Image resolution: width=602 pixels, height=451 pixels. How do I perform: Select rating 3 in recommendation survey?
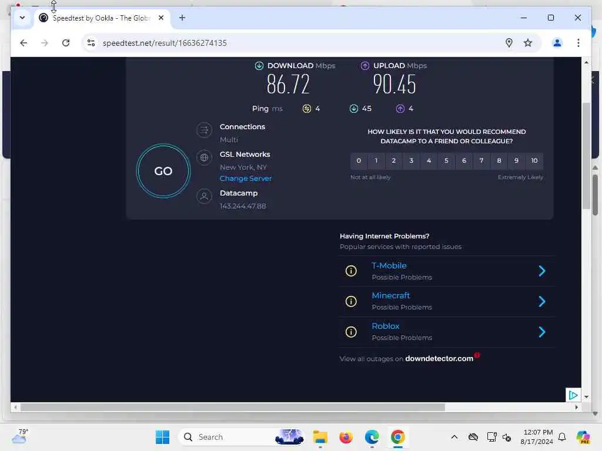coord(411,161)
